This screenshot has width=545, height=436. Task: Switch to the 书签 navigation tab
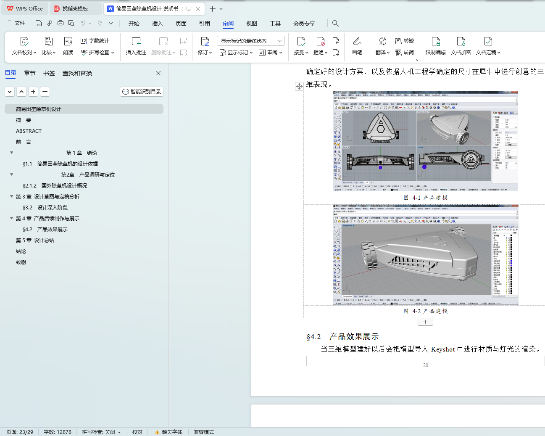pos(49,73)
